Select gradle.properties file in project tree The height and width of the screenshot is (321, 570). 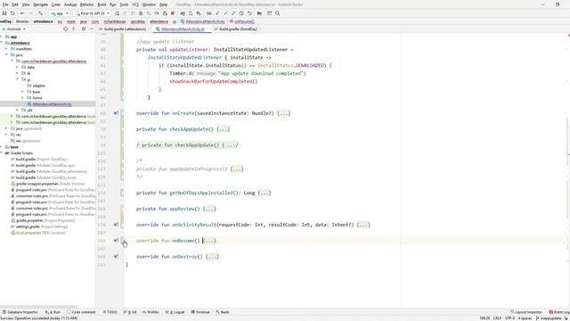[x=29, y=220]
